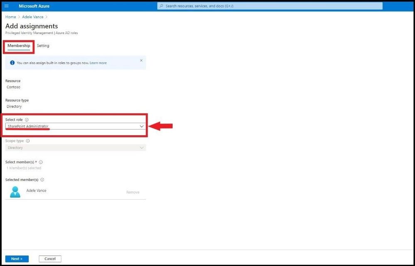Click the info icon in the groups banner
This screenshot has height=266, width=415.
(x=12, y=63)
